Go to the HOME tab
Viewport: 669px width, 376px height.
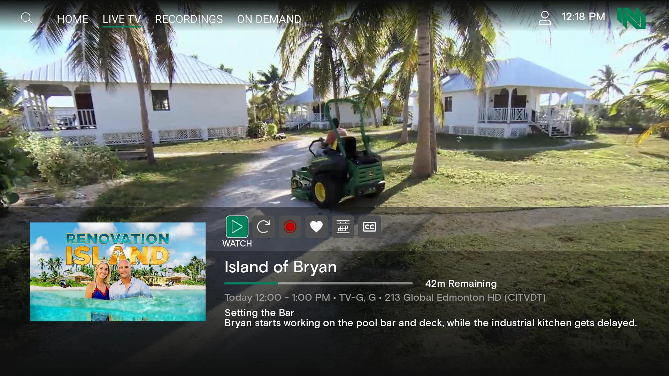pyautogui.click(x=72, y=19)
